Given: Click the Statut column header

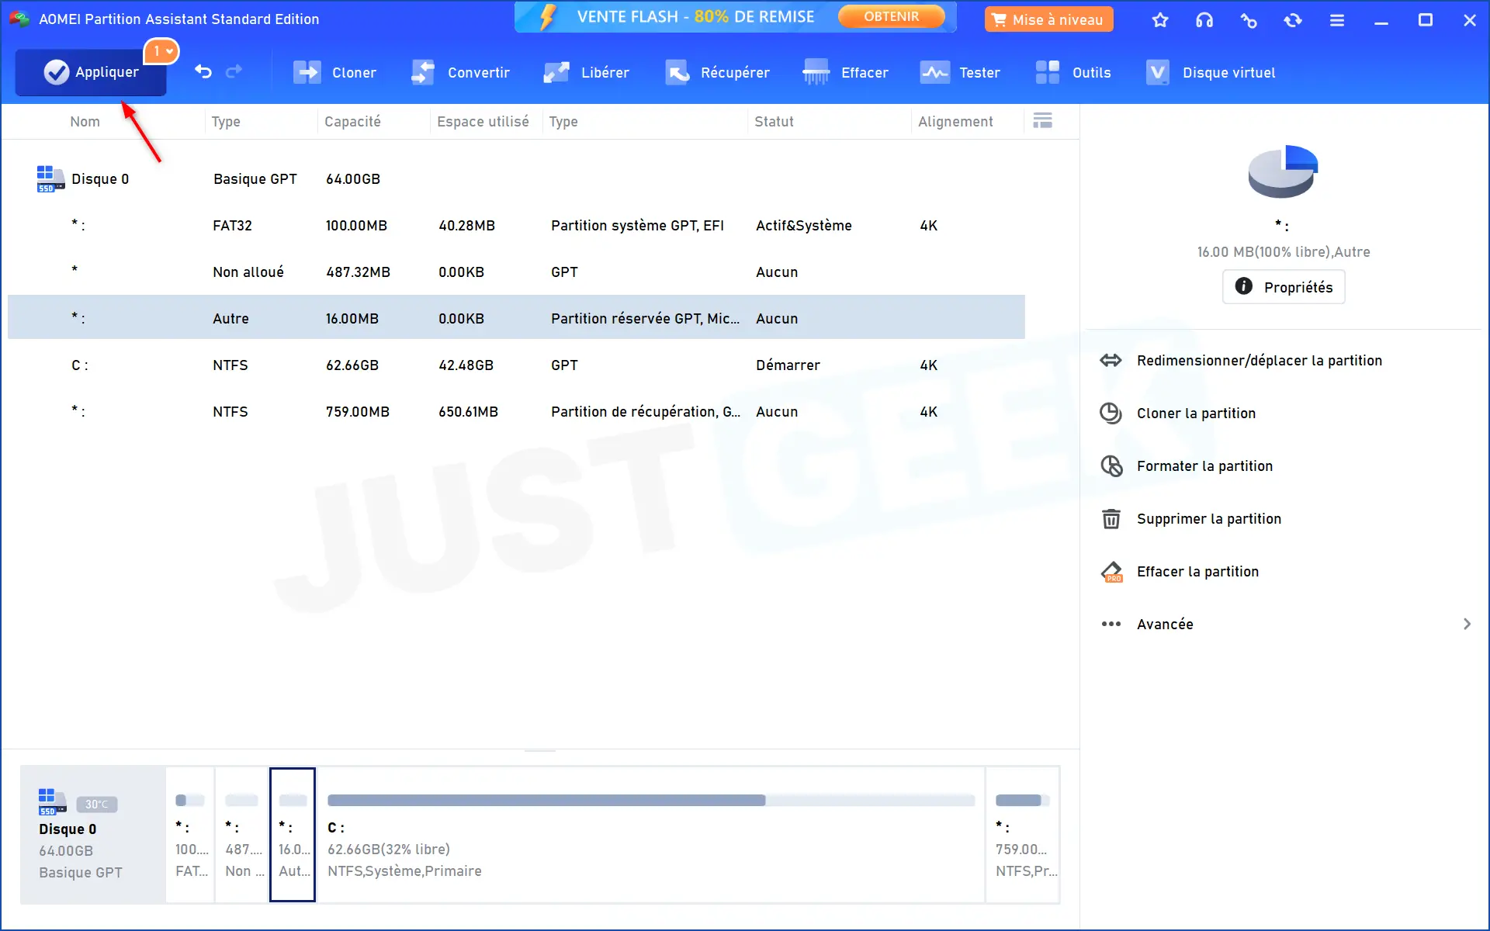Looking at the screenshot, I should (774, 122).
